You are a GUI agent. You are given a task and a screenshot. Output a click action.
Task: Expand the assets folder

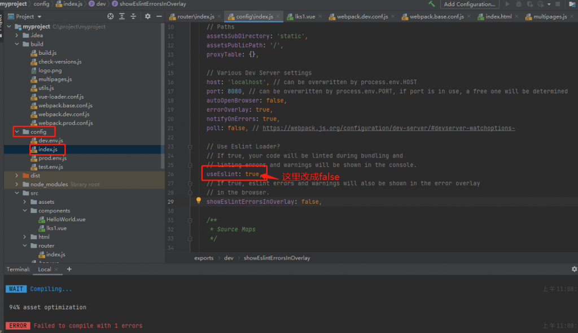(x=25, y=201)
